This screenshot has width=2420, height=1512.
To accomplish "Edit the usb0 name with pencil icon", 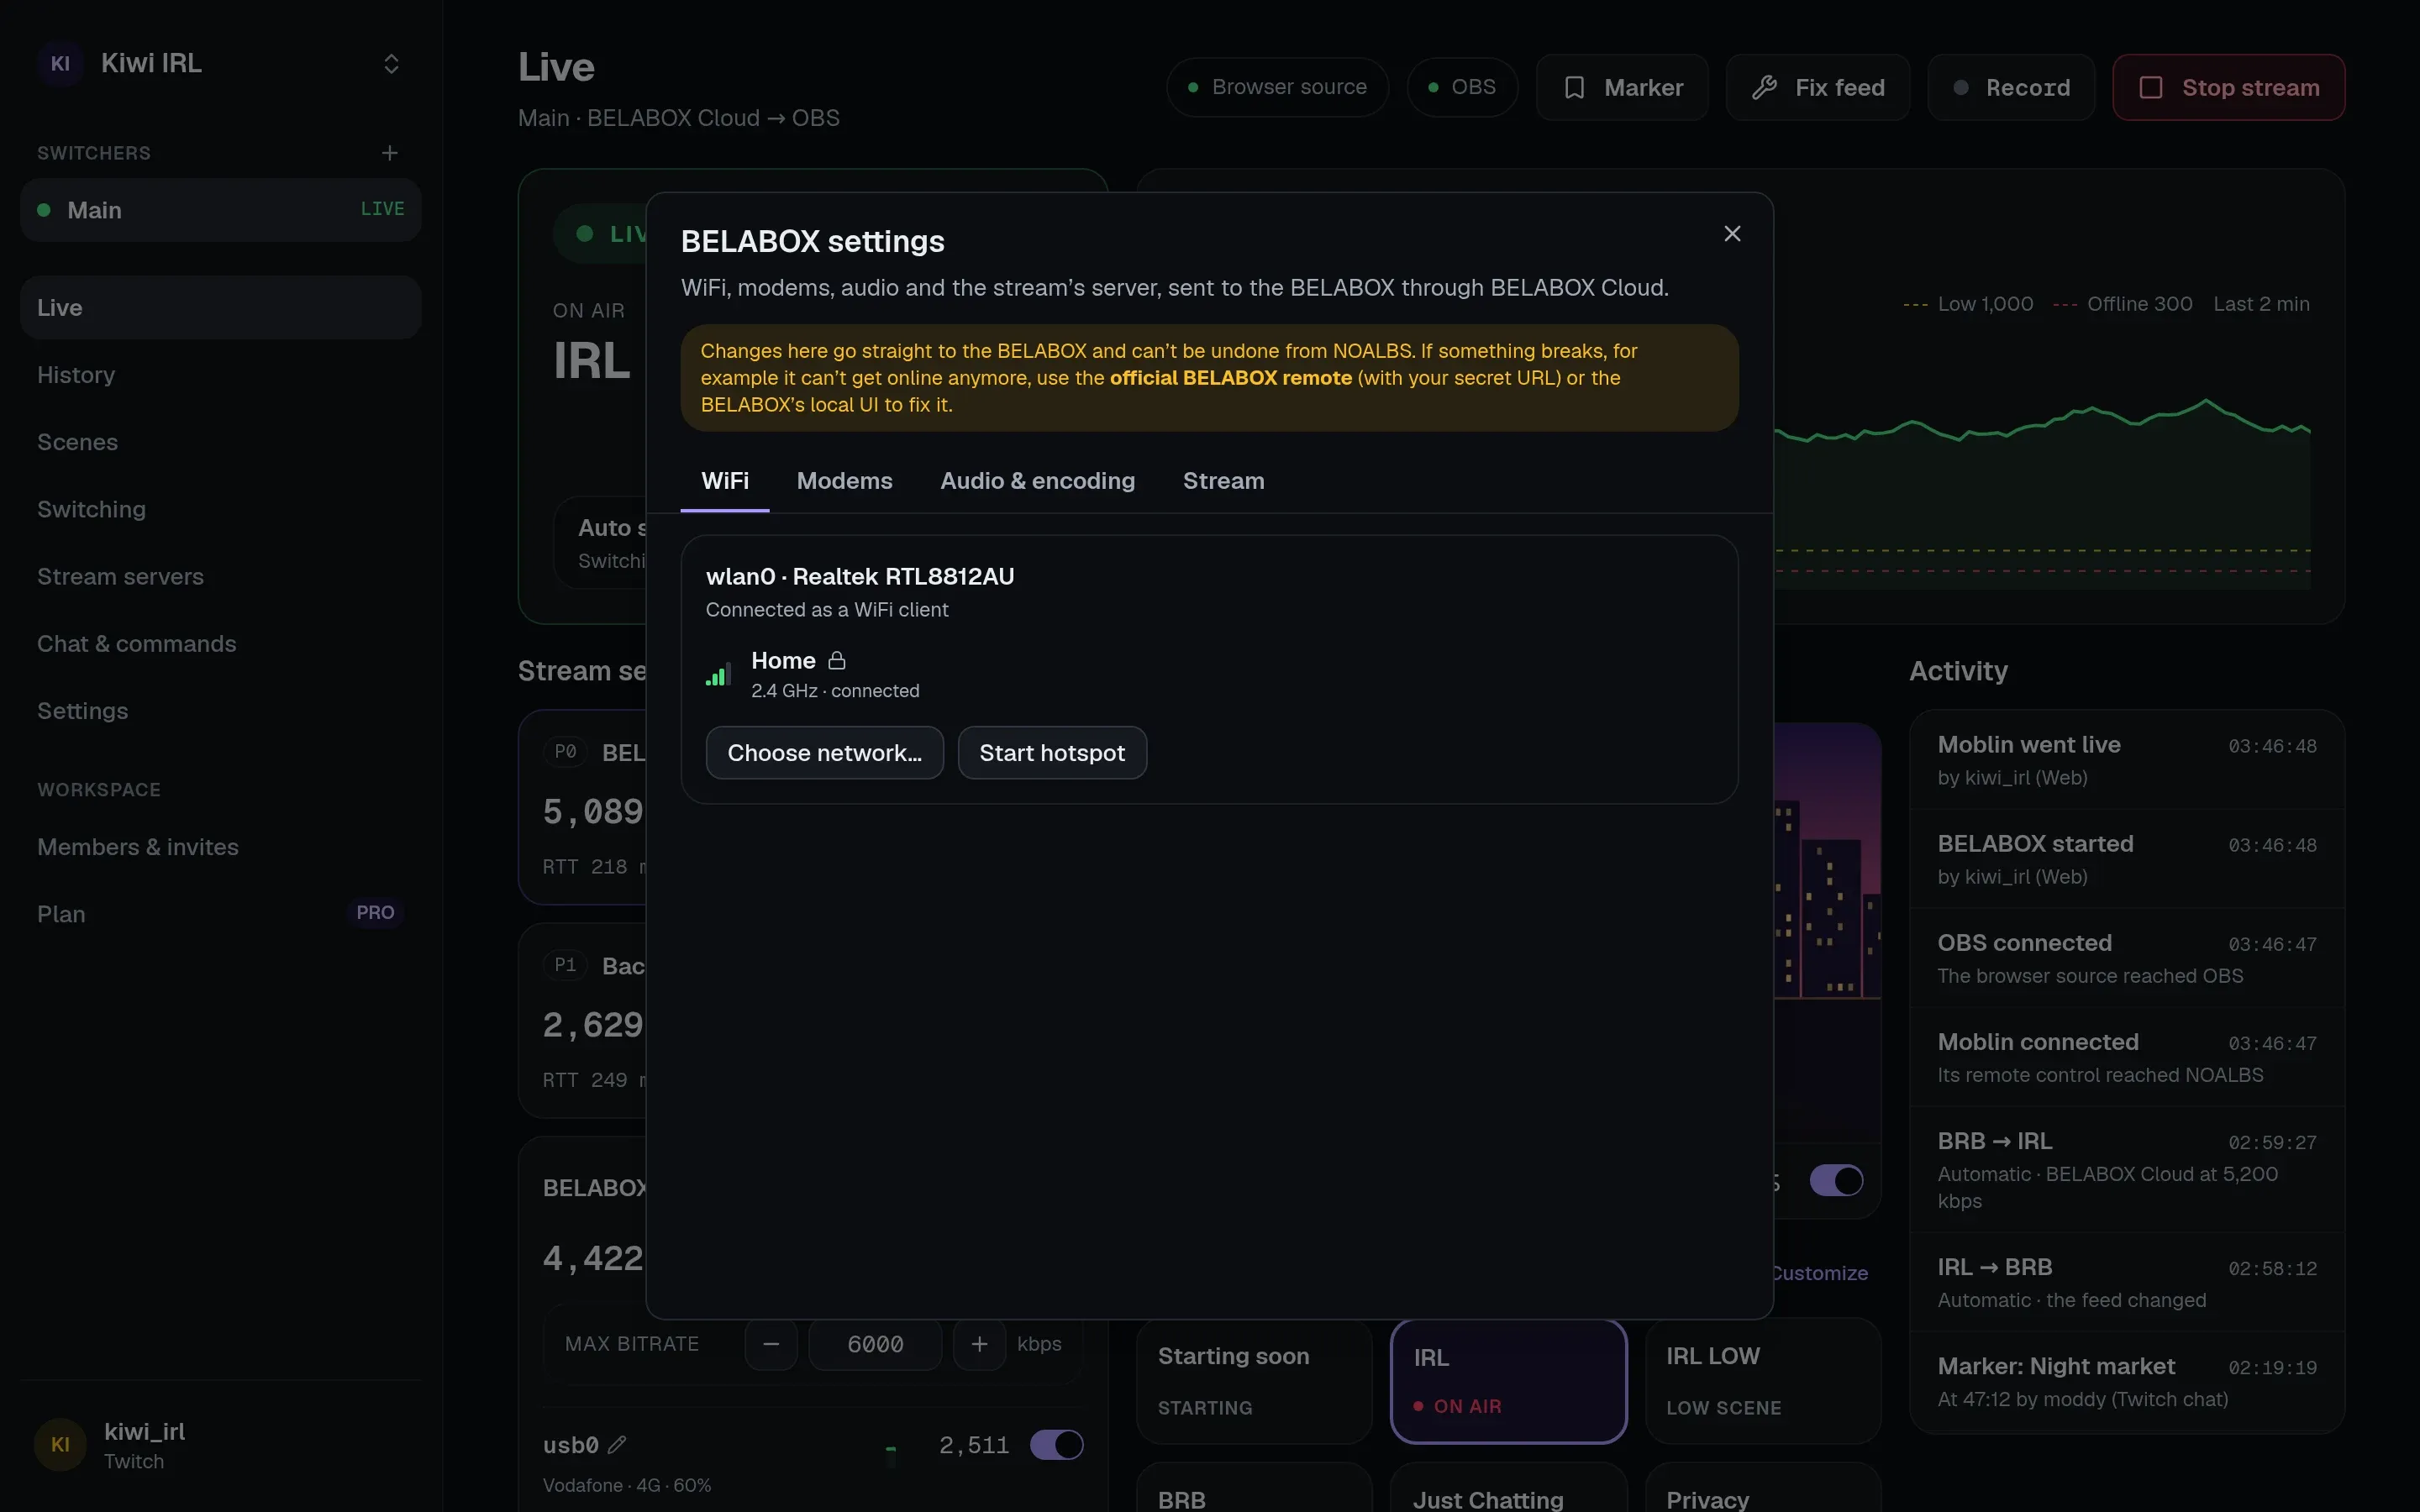I will tap(617, 1444).
